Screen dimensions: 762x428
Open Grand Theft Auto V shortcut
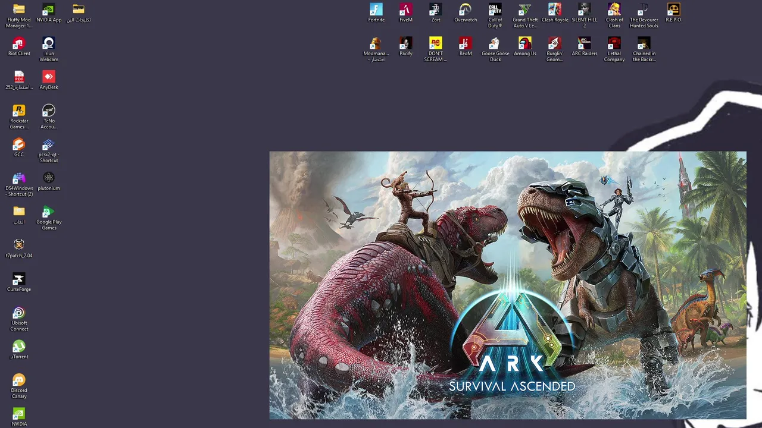pyautogui.click(x=525, y=10)
